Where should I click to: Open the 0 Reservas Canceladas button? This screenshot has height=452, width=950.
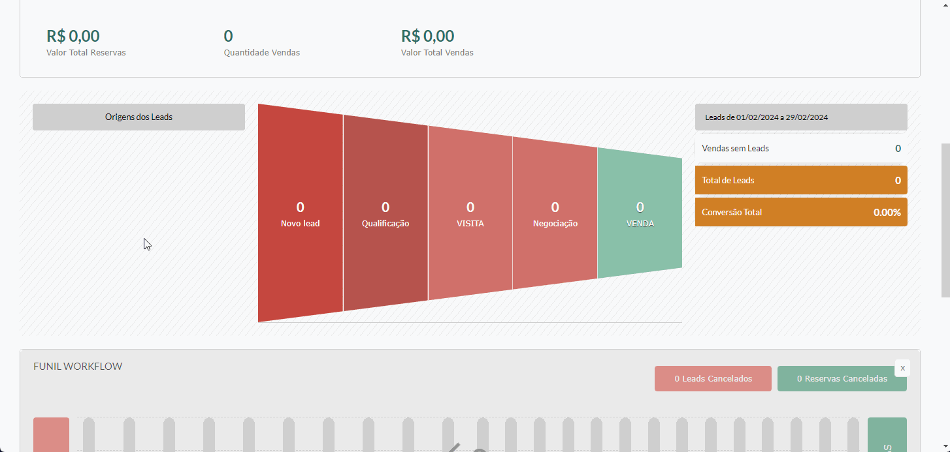click(842, 378)
